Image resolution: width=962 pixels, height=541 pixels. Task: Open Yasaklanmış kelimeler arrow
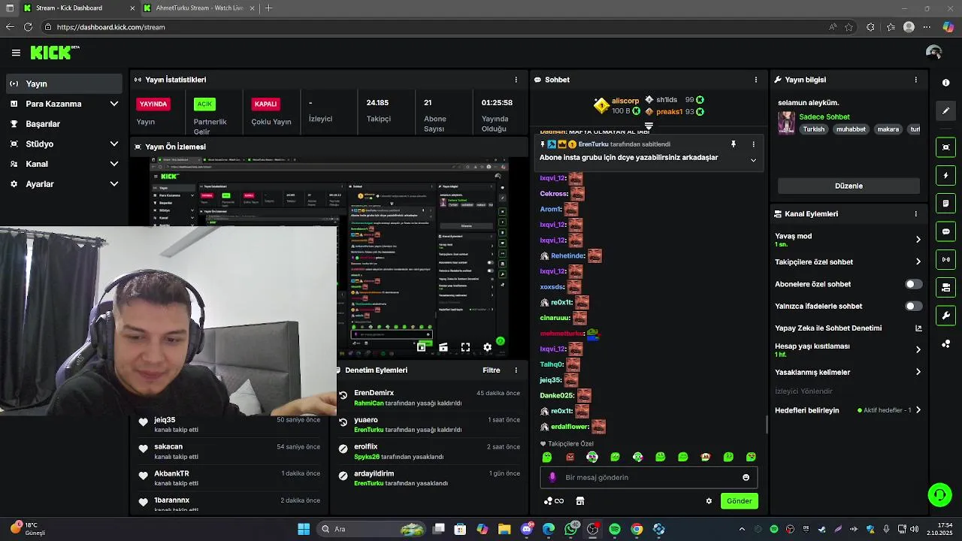click(918, 372)
